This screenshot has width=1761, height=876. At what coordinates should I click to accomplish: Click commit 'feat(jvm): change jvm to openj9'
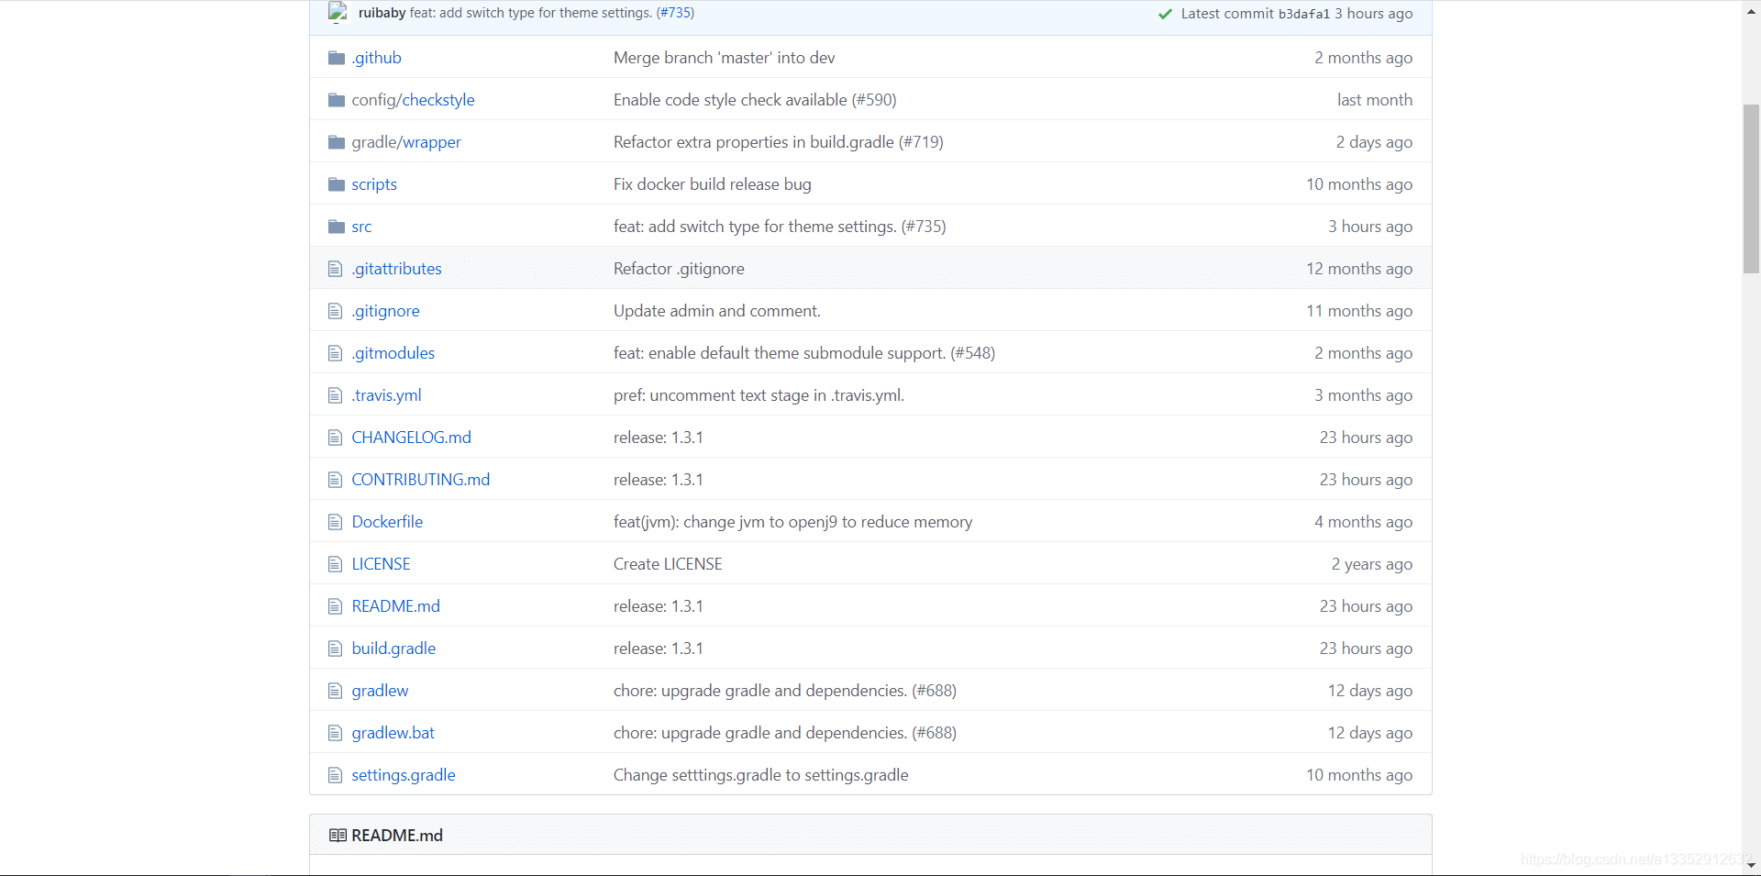pos(792,522)
